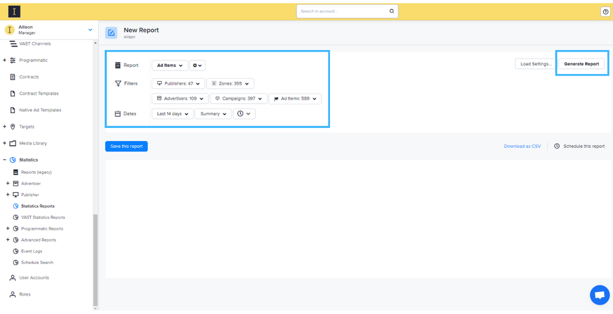Click the Generate Report button

(581, 64)
